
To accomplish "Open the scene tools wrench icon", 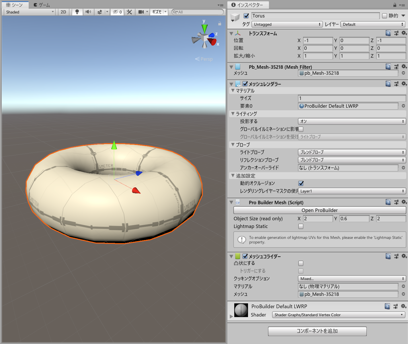I will coord(129,12).
